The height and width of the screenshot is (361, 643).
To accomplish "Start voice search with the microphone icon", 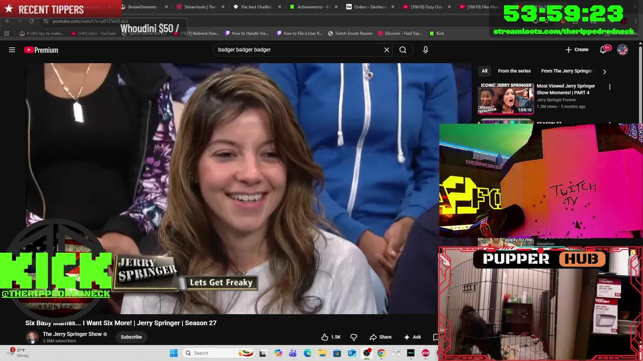I will point(425,50).
